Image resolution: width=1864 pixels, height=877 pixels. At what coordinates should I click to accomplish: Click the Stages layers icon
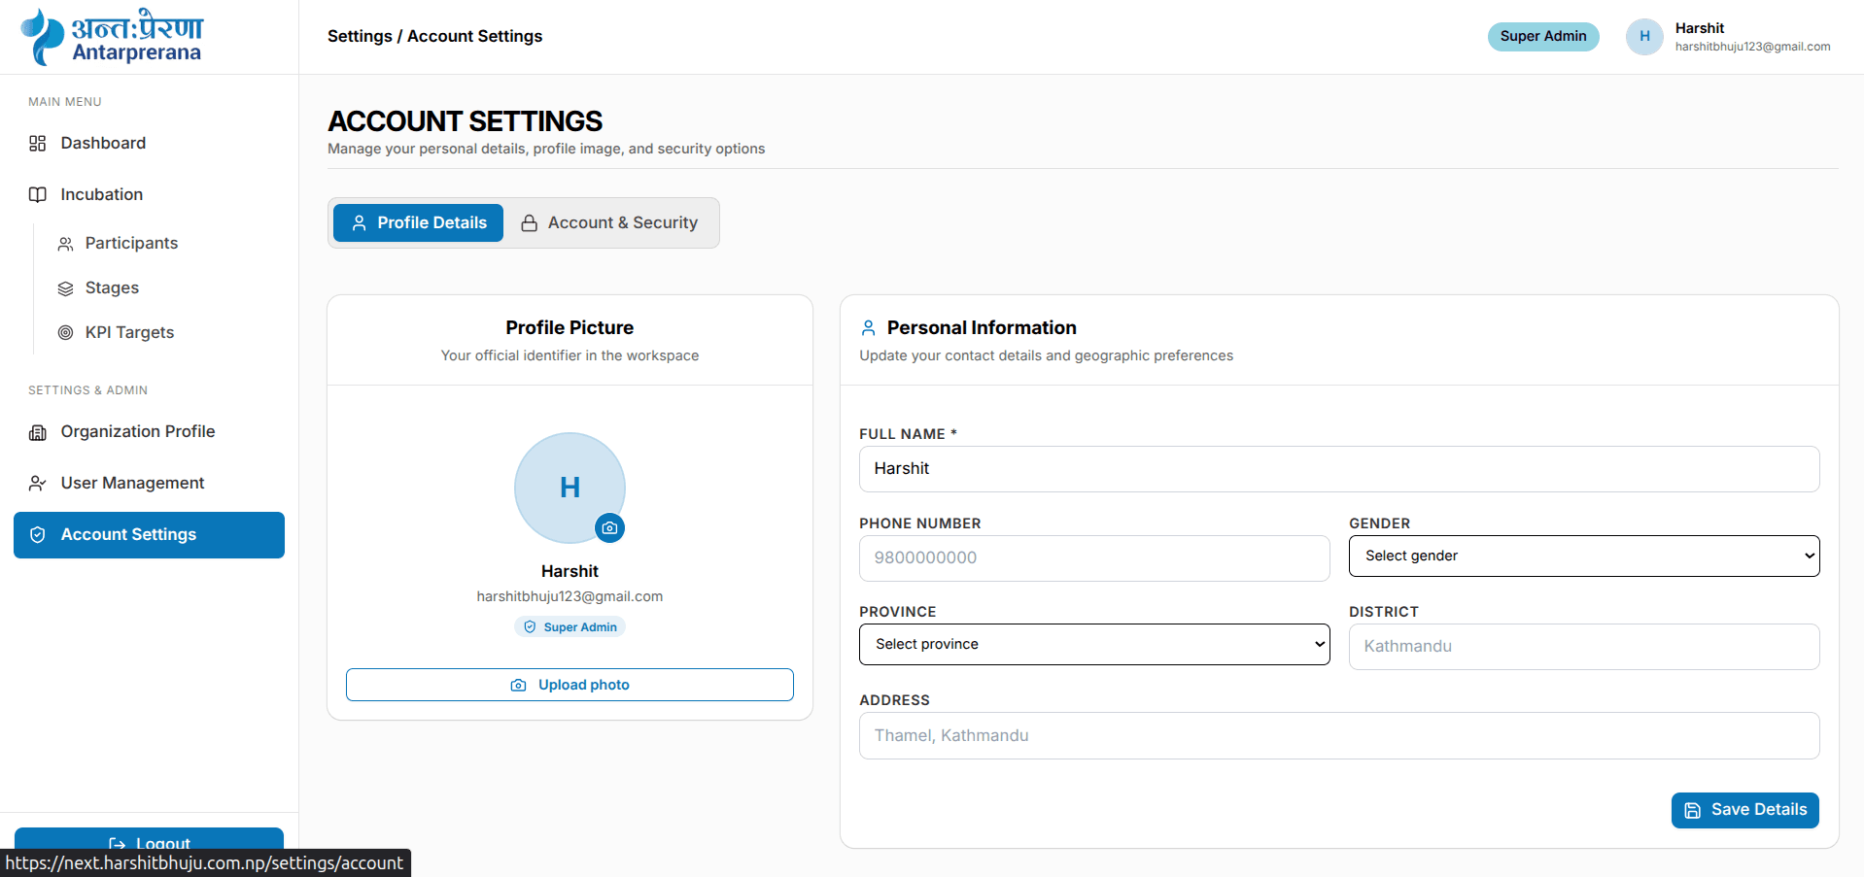pyautogui.click(x=65, y=288)
